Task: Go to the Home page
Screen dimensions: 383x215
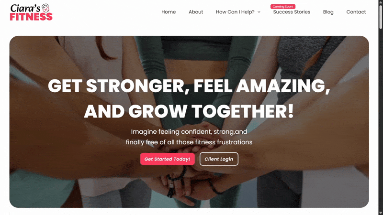Action: click(169, 12)
